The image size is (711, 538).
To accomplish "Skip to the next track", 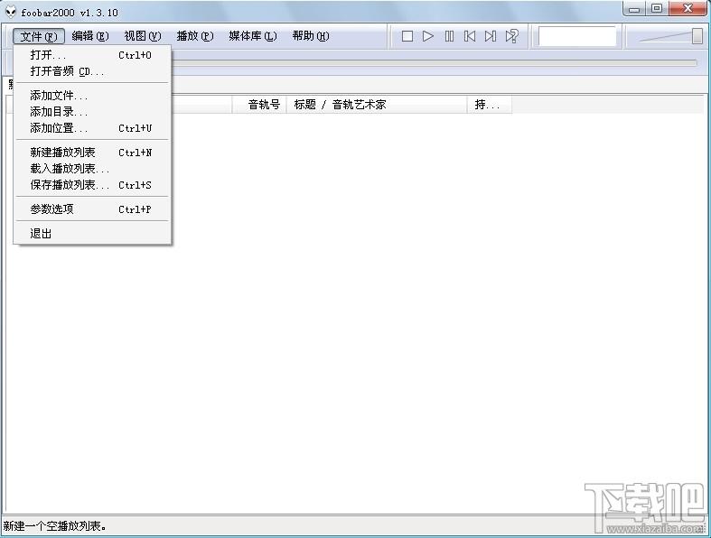I will (491, 36).
